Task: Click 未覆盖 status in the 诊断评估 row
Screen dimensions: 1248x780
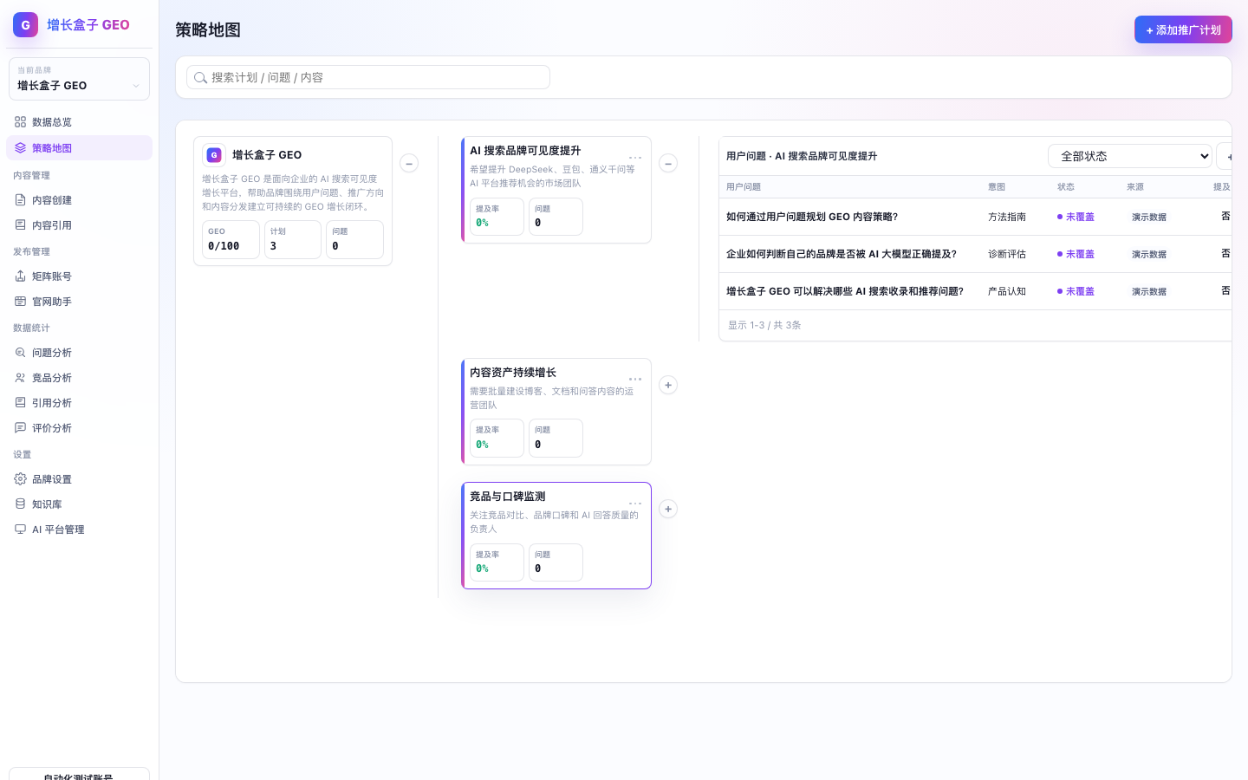Action: (x=1076, y=254)
